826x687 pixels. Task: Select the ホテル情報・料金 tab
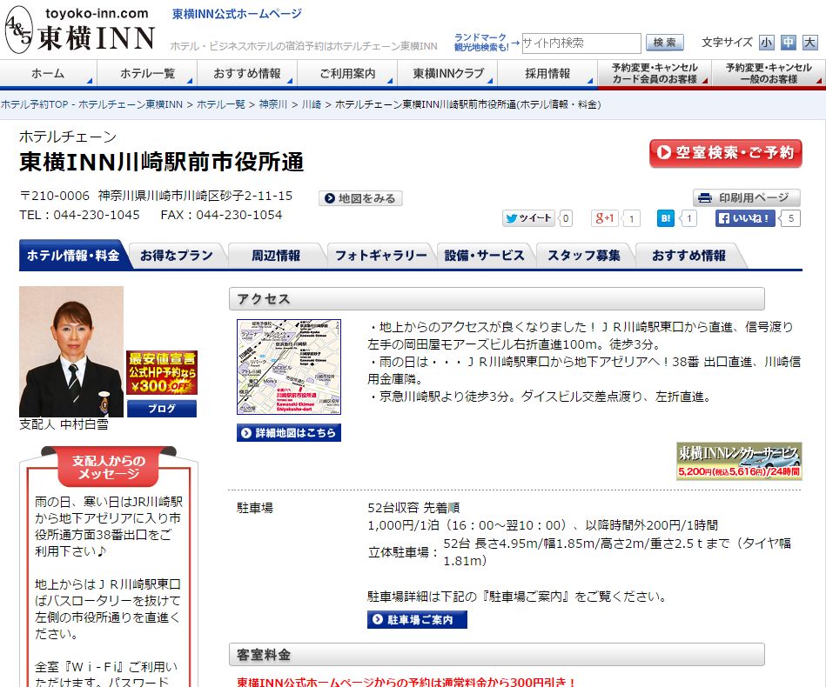(x=73, y=256)
